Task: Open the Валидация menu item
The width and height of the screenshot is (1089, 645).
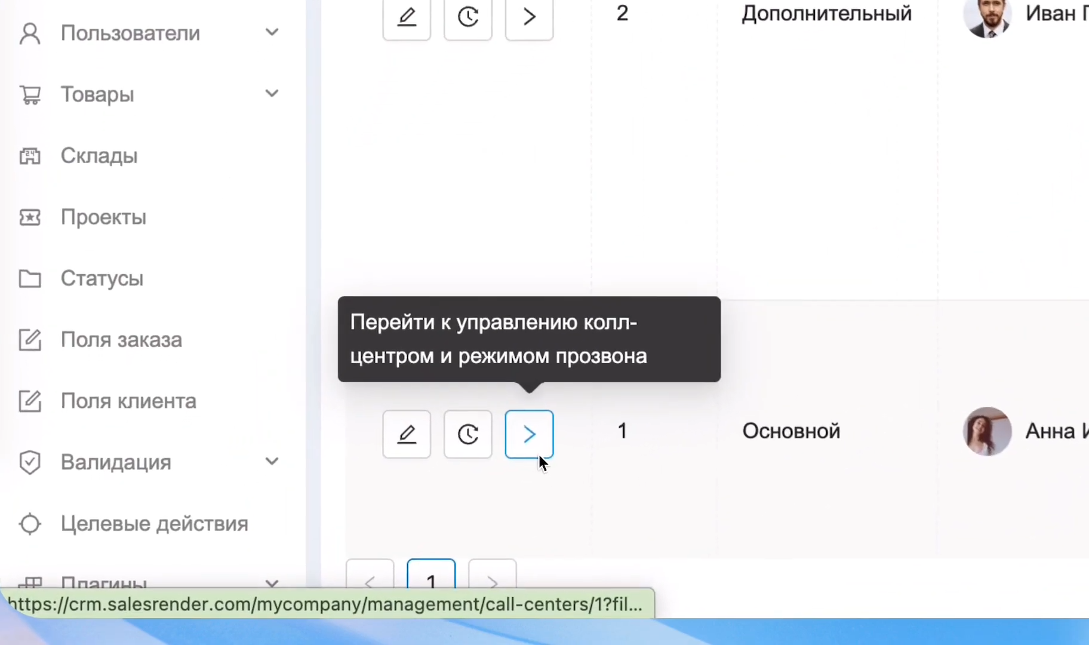Action: [116, 462]
